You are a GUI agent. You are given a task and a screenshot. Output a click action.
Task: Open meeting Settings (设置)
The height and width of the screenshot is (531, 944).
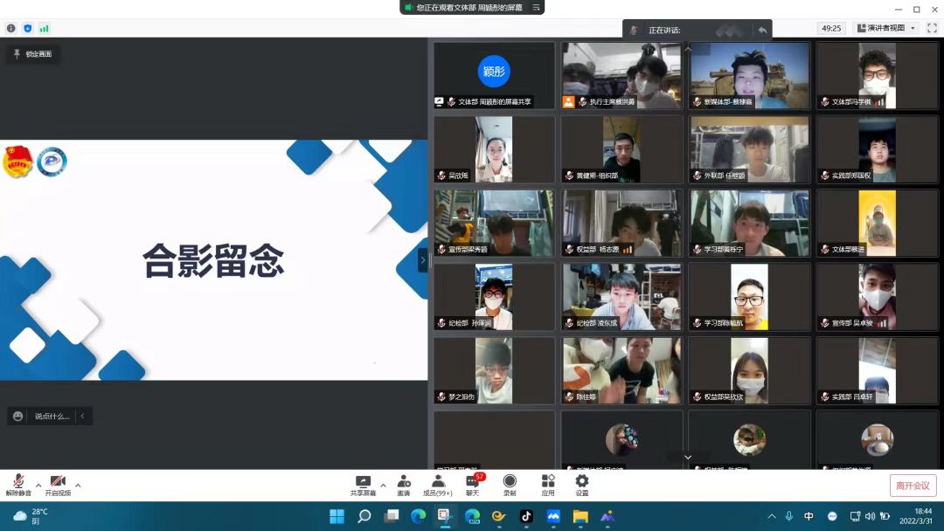(582, 483)
